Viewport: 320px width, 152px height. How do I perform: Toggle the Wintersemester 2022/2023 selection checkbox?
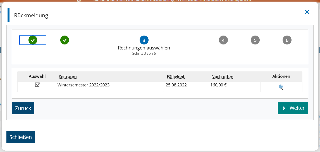click(37, 85)
